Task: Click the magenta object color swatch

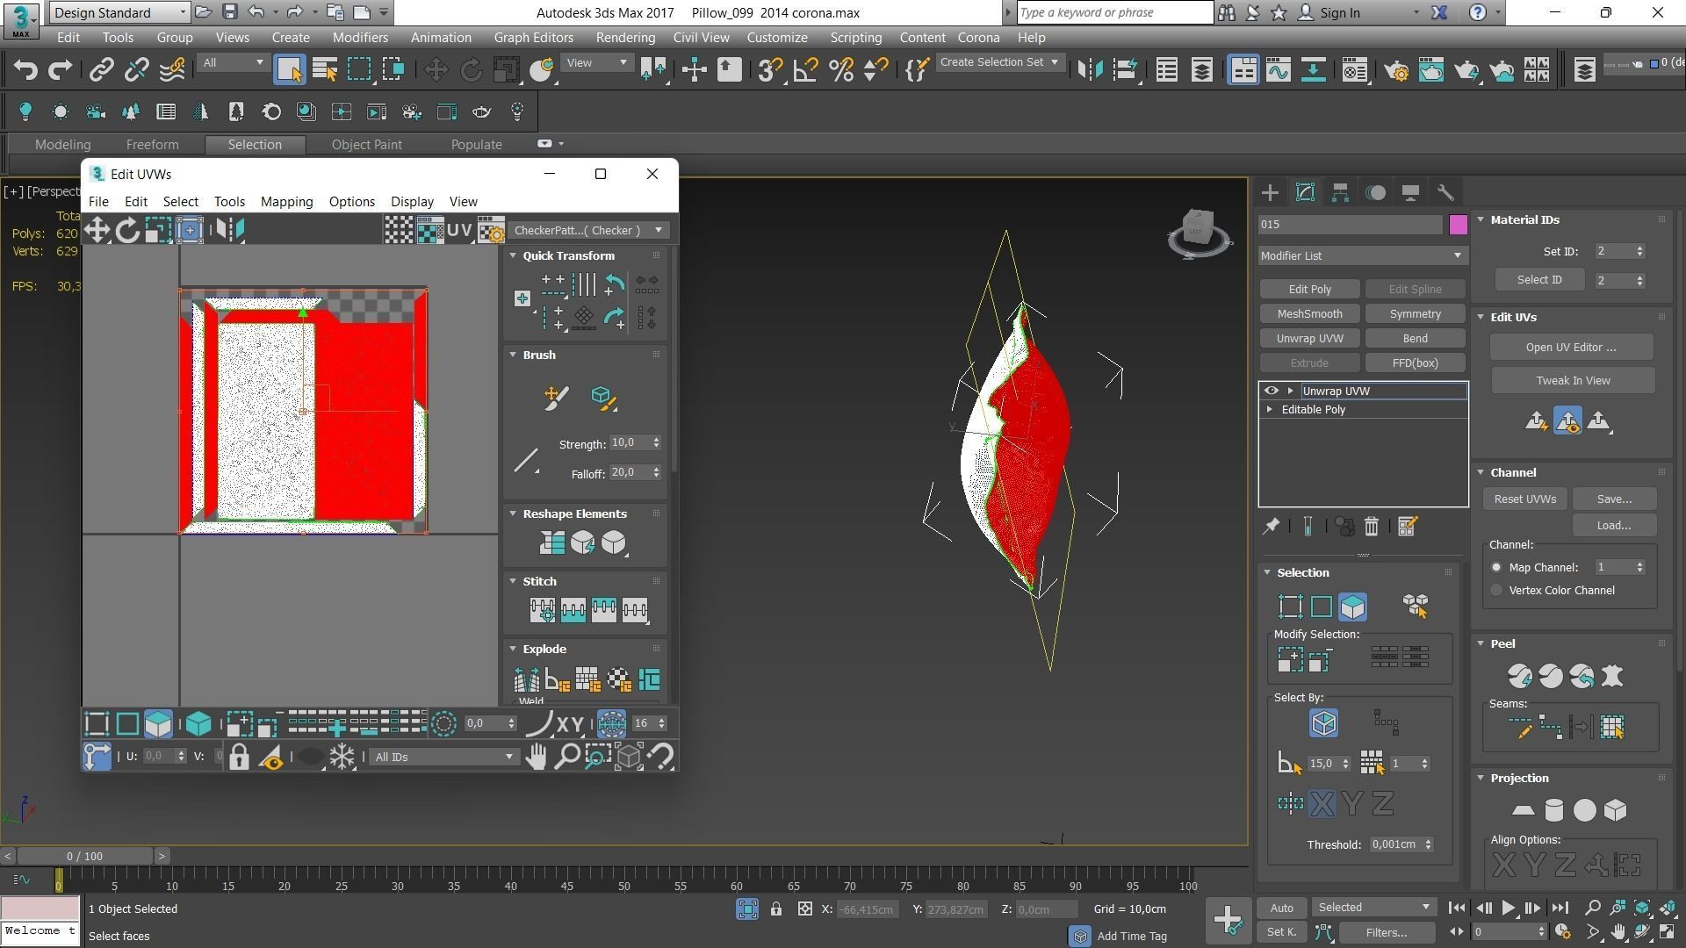Action: tap(1458, 225)
